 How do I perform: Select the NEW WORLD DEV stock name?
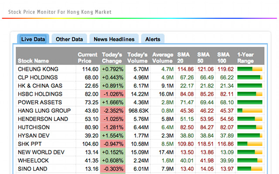[x=41, y=152]
